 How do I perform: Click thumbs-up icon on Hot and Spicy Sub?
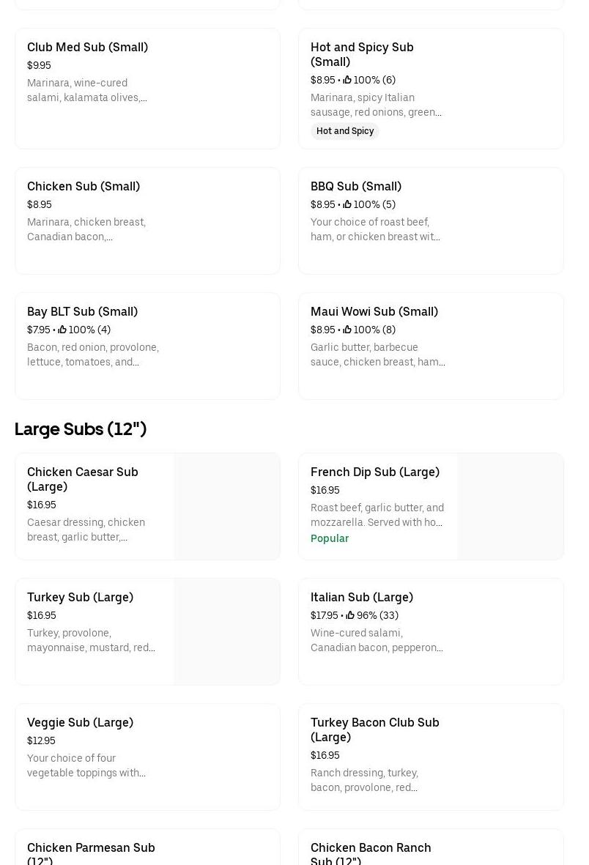click(347, 80)
